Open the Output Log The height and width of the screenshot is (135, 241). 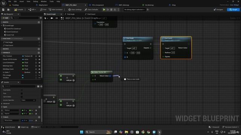coord(23,127)
